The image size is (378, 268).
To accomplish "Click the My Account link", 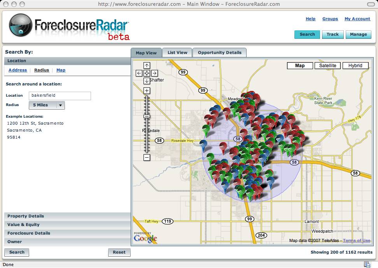I will (x=357, y=19).
